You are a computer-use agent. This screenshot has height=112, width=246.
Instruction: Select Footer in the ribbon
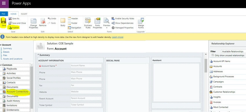pyautogui.click(x=73, y=23)
